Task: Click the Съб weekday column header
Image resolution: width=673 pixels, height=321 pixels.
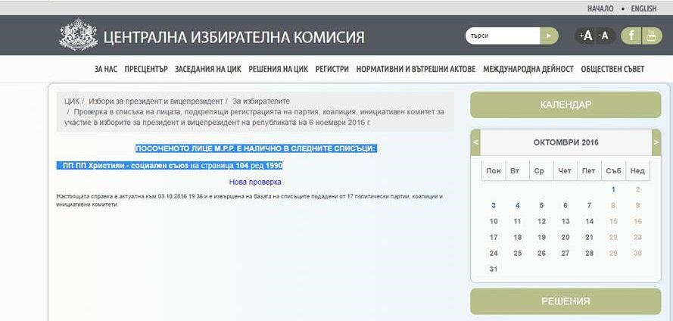Action: click(614, 171)
